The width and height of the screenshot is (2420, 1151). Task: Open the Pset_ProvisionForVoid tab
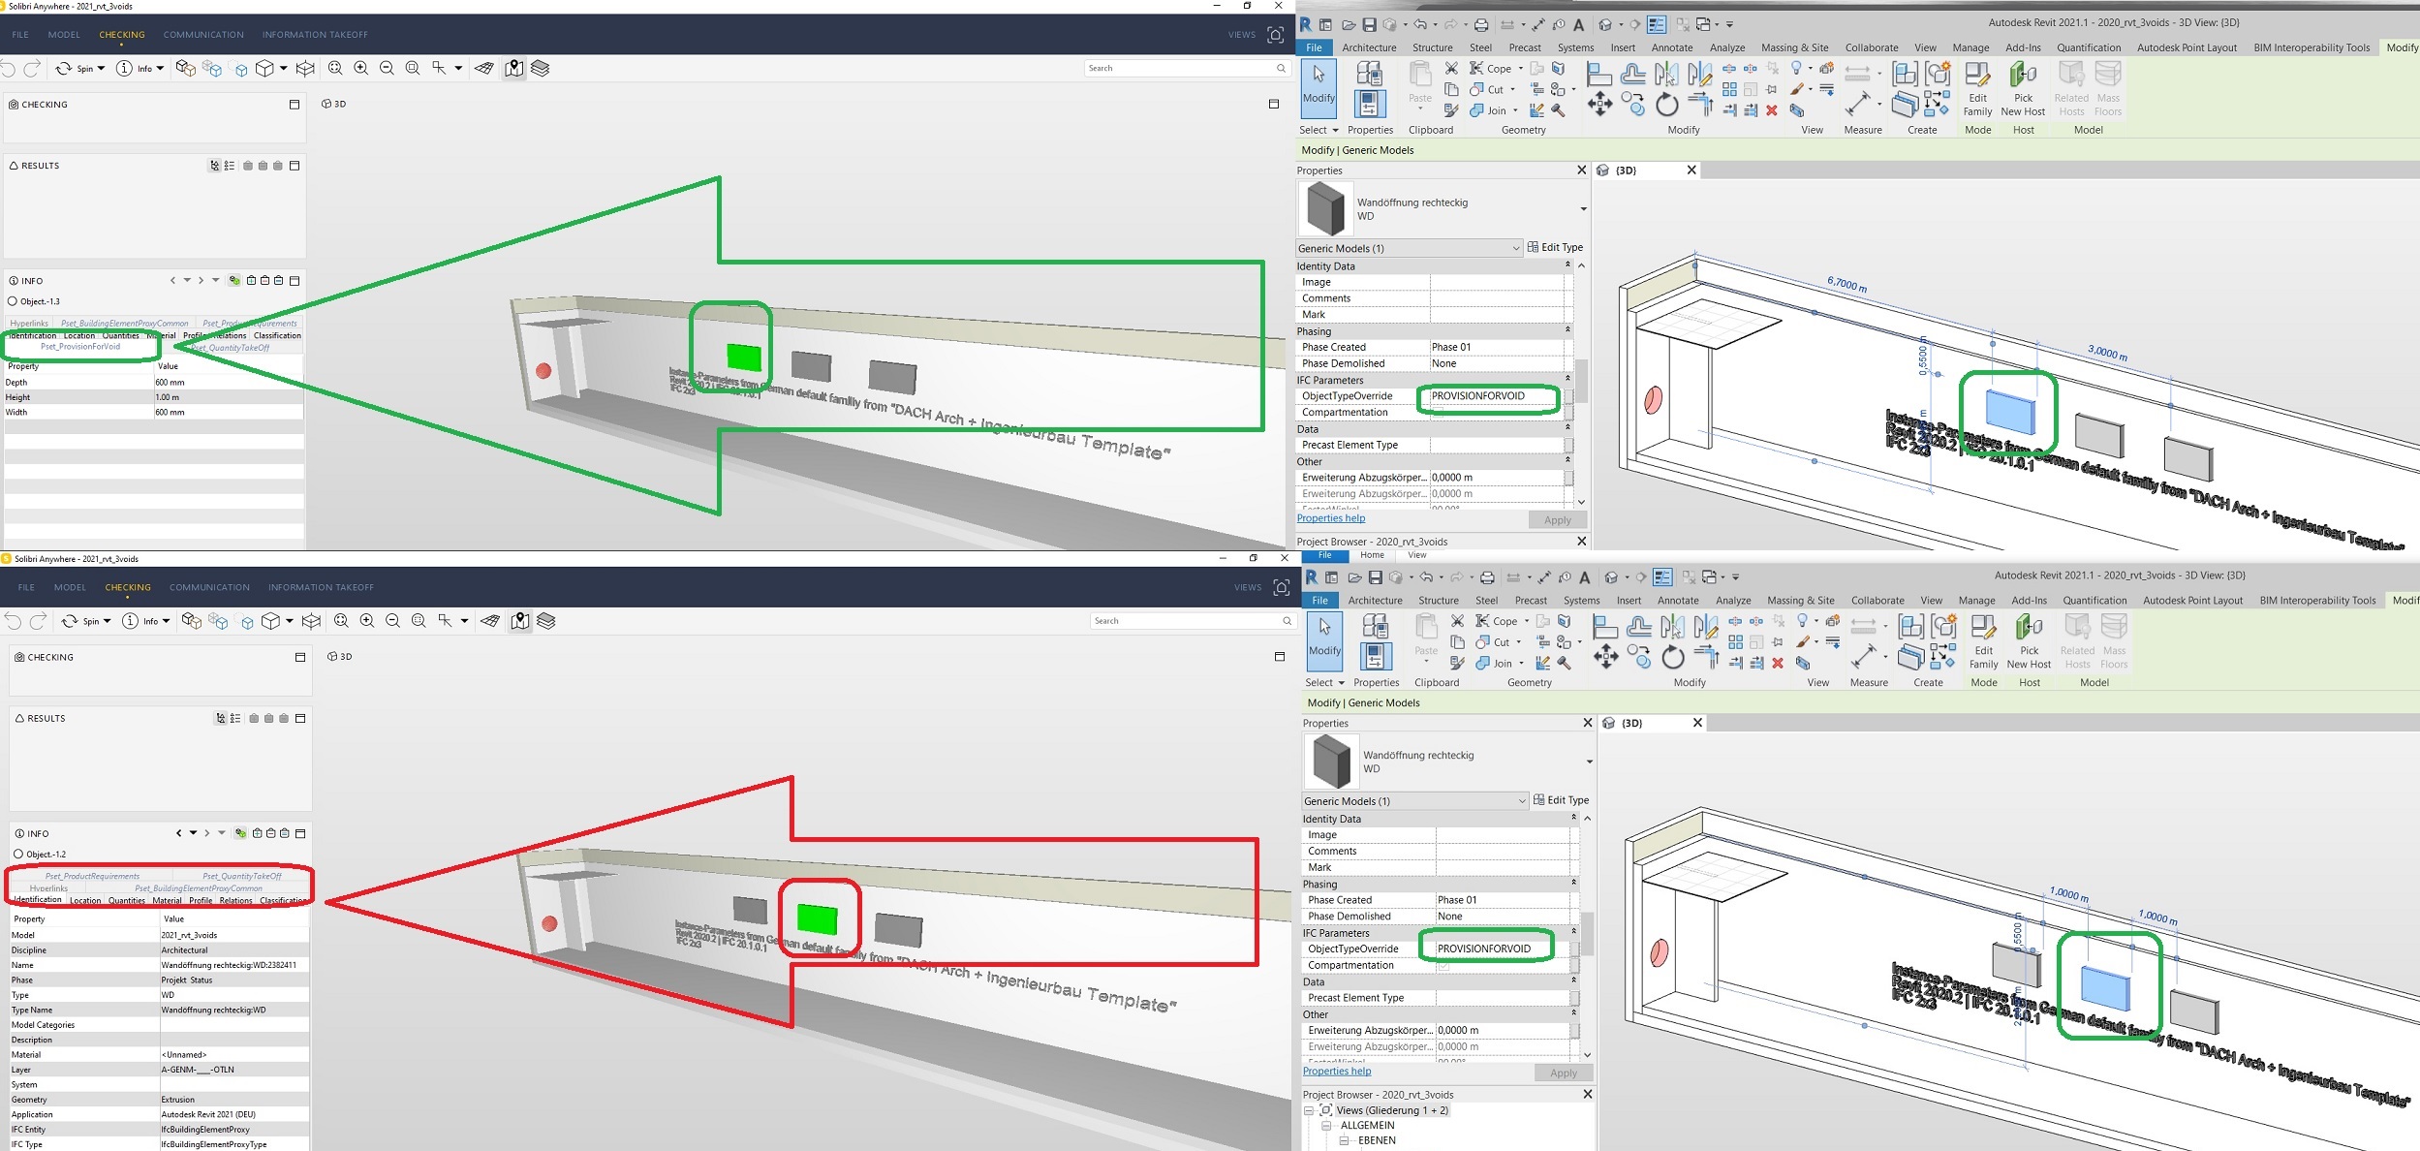tap(80, 347)
